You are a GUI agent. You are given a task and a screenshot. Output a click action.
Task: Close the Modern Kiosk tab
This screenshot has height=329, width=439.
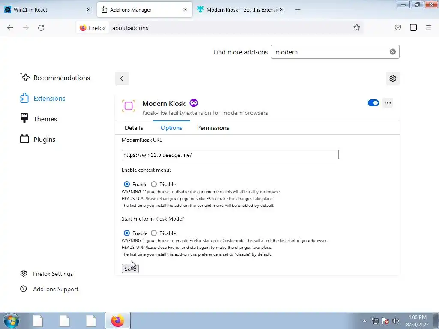click(x=282, y=9)
